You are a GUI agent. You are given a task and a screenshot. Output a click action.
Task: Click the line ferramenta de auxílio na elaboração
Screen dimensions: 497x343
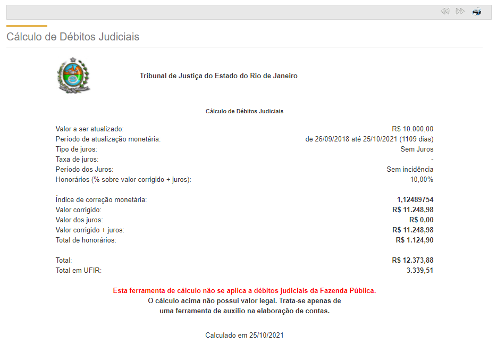(245, 311)
